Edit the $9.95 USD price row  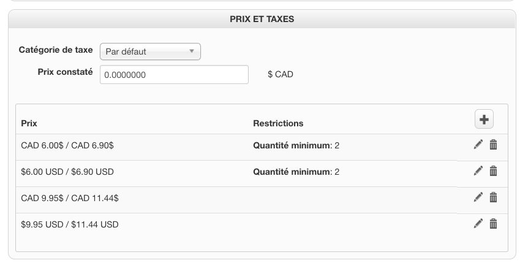478,224
